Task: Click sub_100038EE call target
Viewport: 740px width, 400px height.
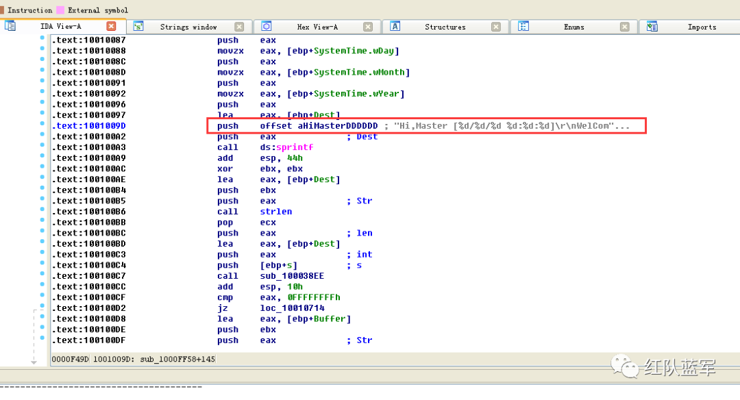Action: click(x=292, y=276)
